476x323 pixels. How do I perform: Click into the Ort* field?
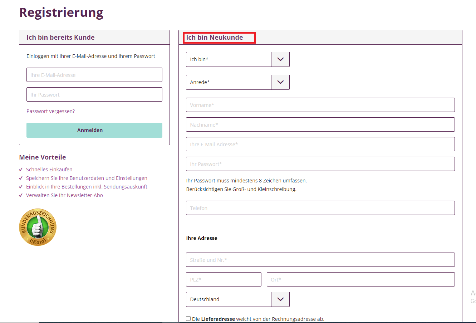(361, 279)
